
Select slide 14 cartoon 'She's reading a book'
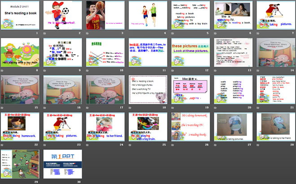coord(276,52)
